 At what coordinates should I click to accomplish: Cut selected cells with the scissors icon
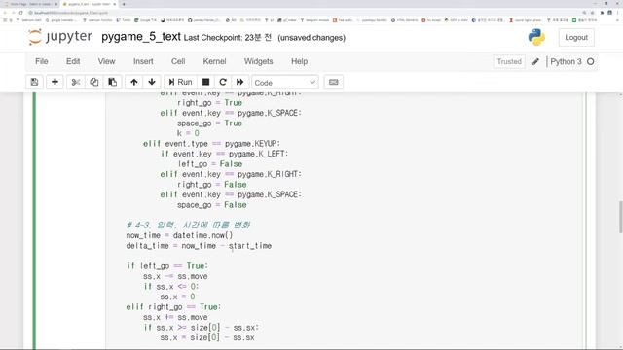click(76, 82)
